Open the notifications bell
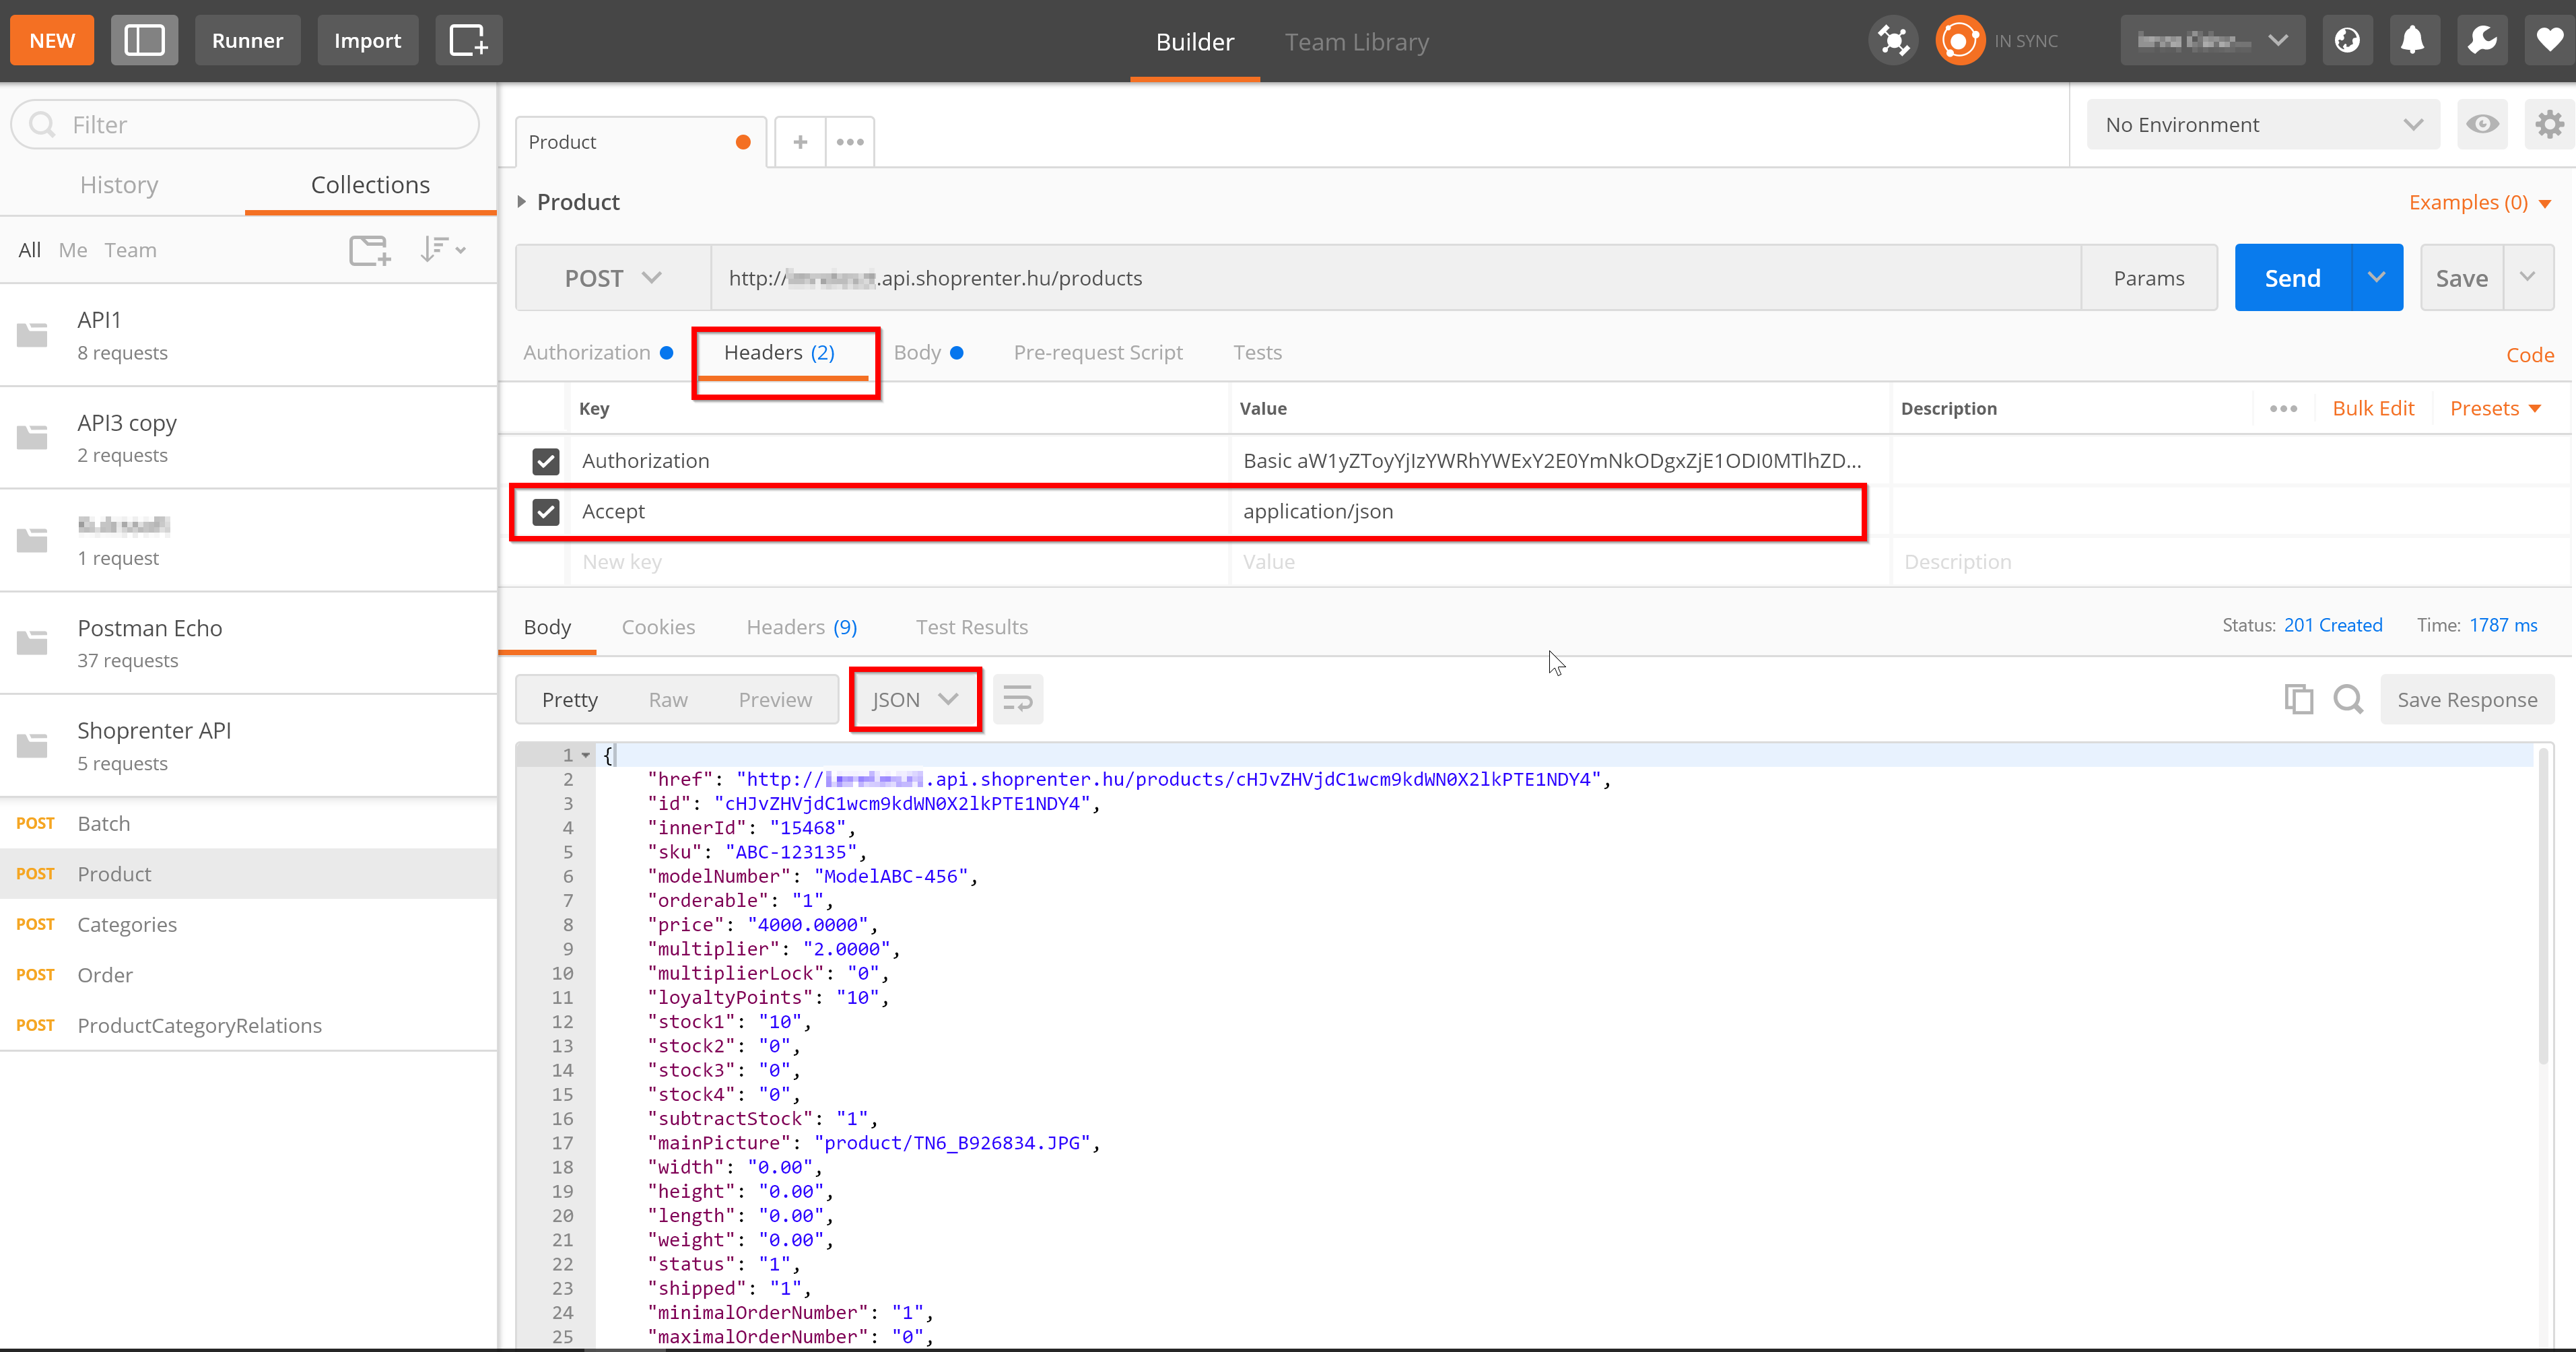This screenshot has height=1352, width=2576. (x=2415, y=40)
